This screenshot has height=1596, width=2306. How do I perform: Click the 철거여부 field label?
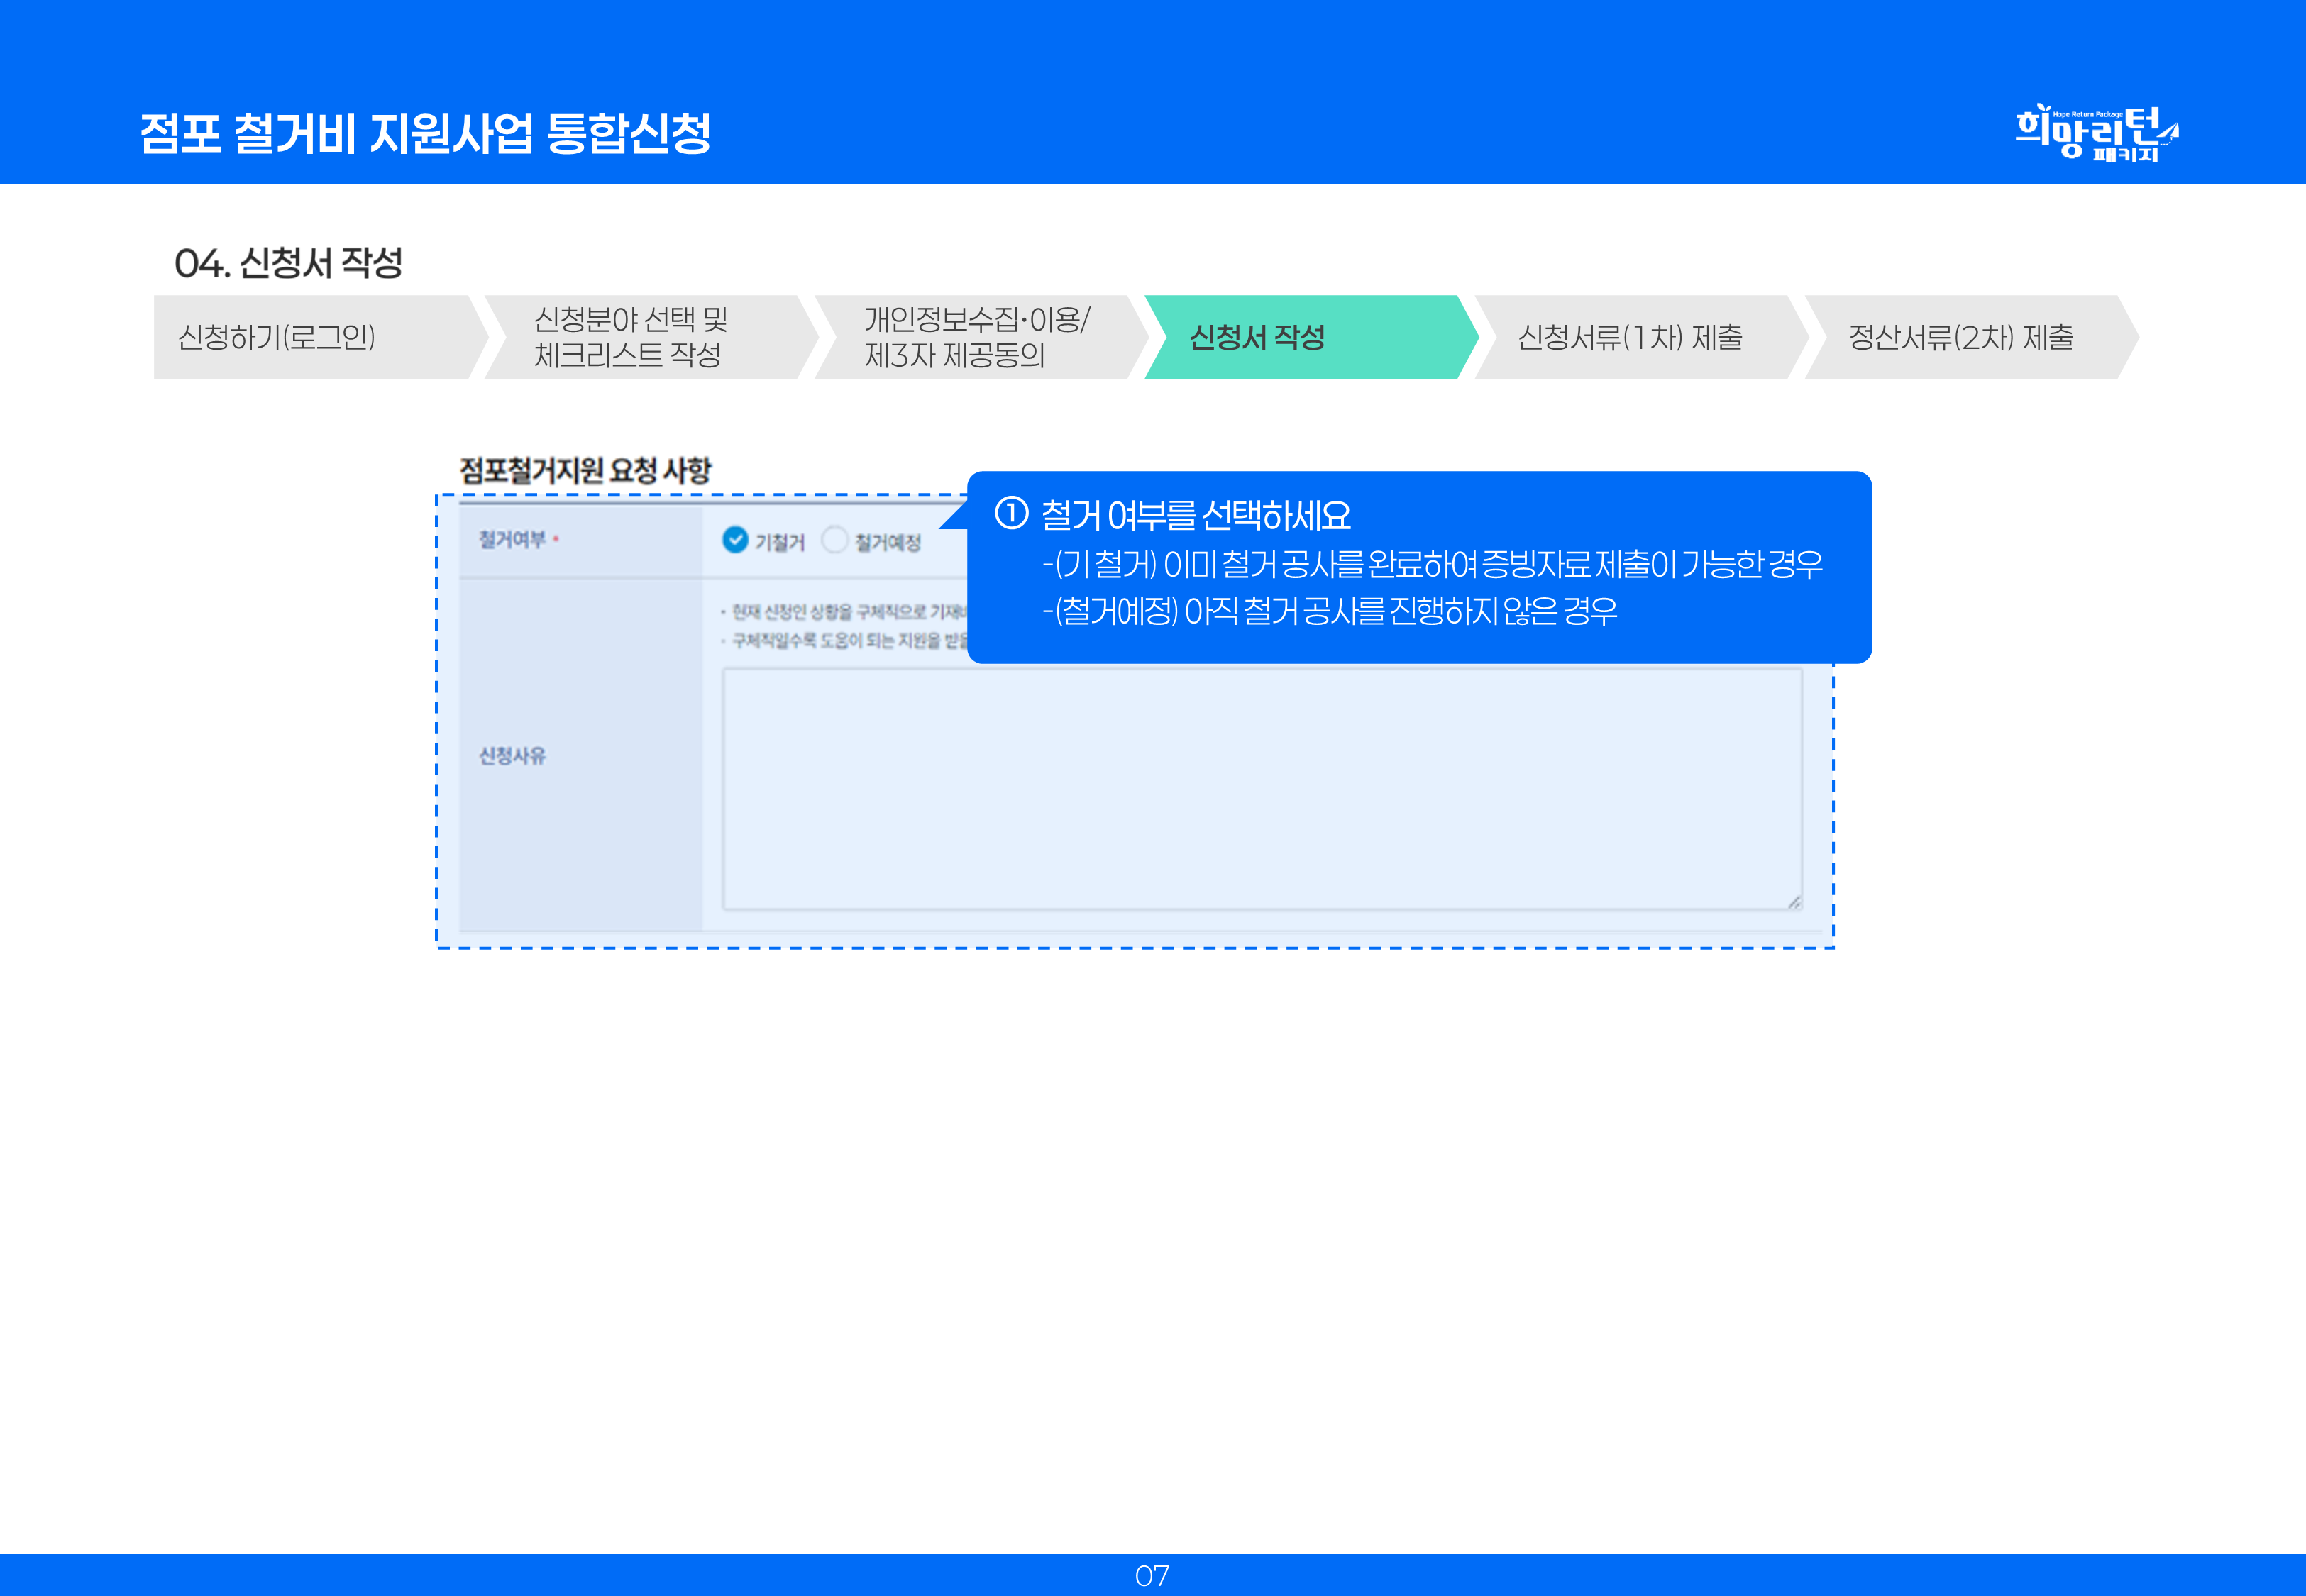(512, 540)
